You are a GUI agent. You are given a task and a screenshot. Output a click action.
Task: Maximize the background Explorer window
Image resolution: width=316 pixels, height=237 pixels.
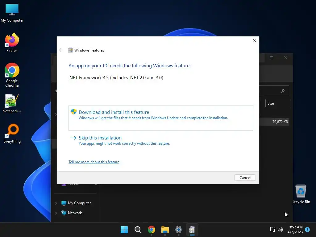(272, 58)
